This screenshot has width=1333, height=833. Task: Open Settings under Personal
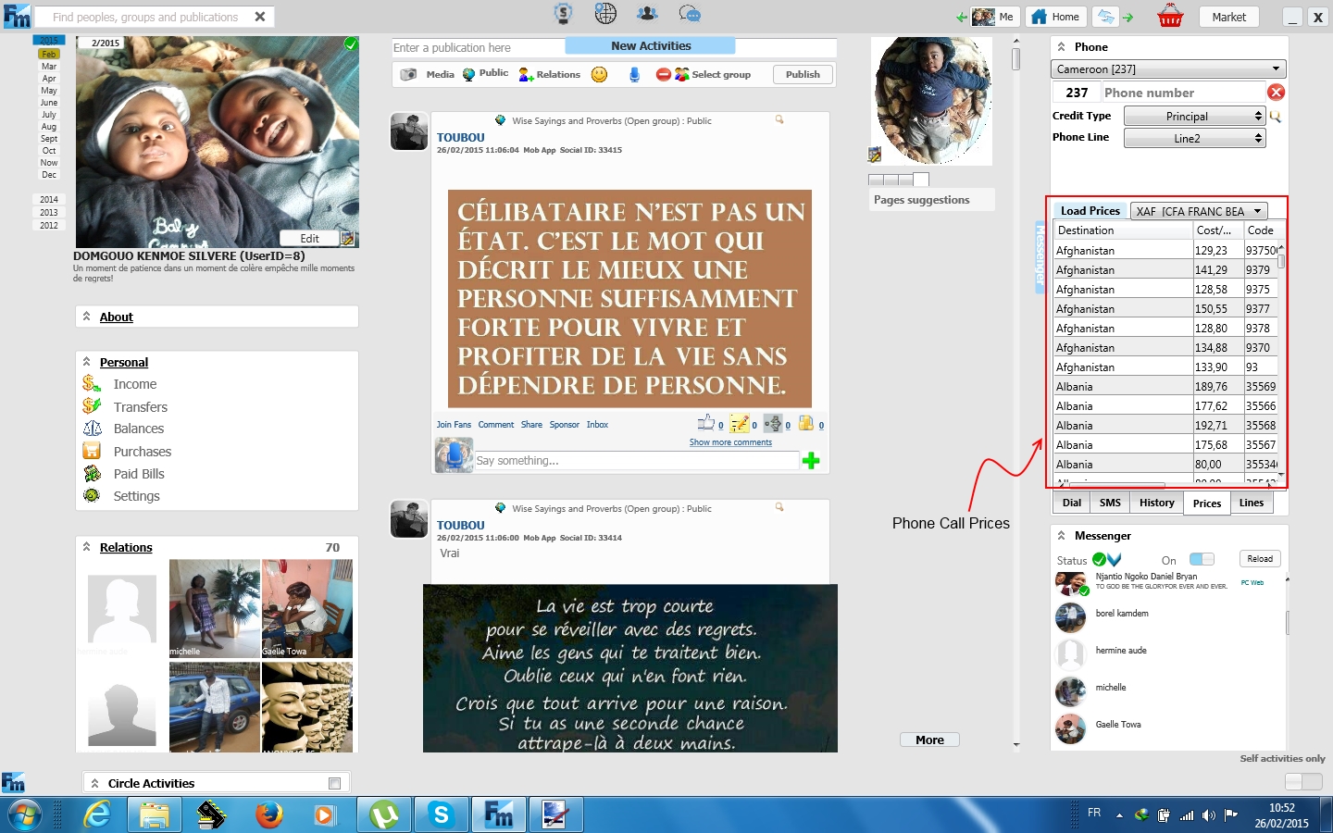tap(137, 496)
